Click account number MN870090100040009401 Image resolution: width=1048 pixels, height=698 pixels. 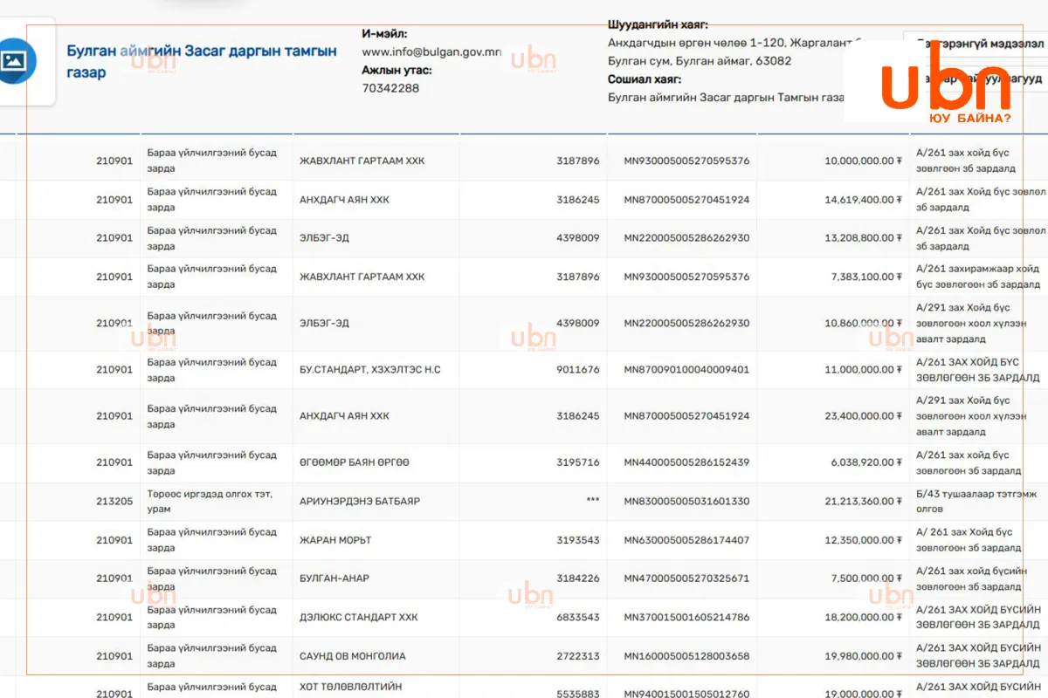coord(686,370)
